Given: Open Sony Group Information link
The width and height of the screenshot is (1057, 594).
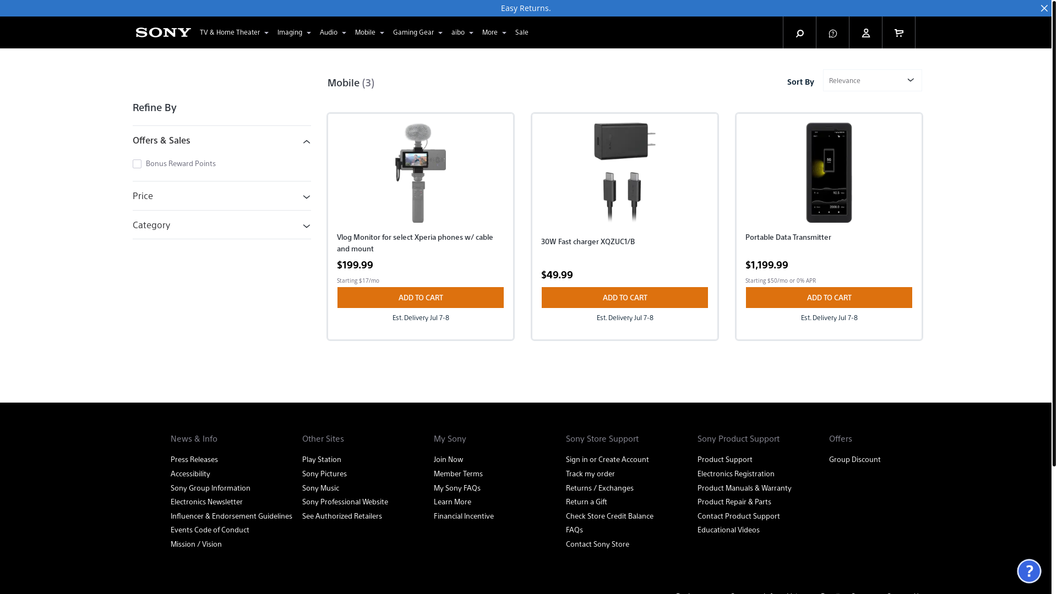Looking at the screenshot, I should coord(210,488).
